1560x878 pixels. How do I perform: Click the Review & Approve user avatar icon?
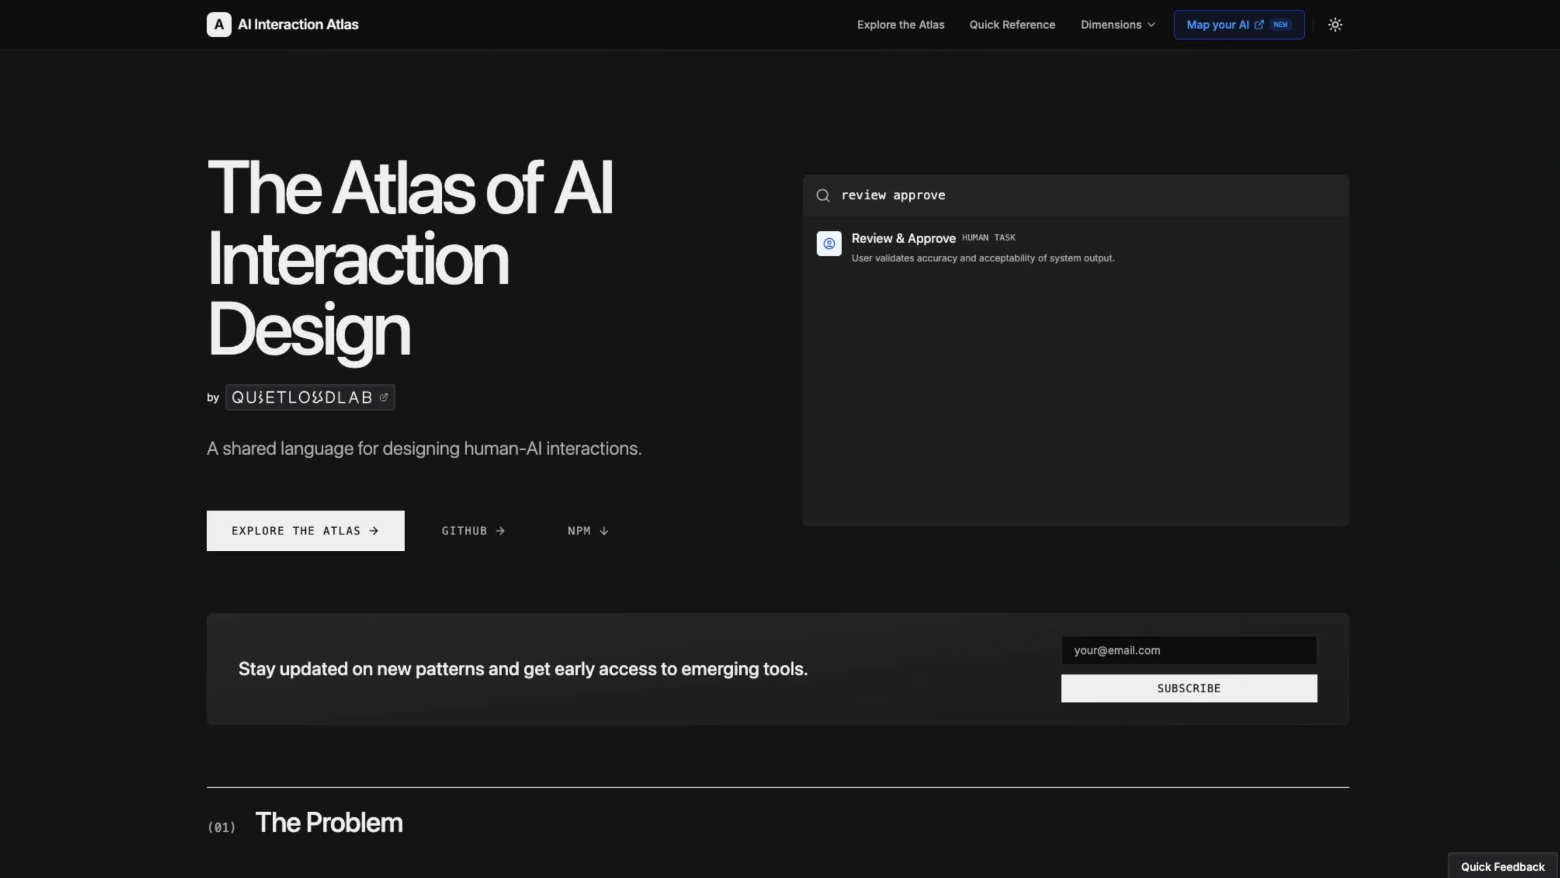click(829, 243)
